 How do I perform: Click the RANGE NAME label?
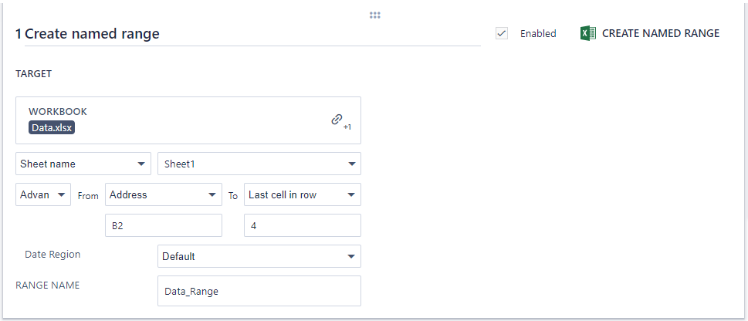pyautogui.click(x=47, y=285)
